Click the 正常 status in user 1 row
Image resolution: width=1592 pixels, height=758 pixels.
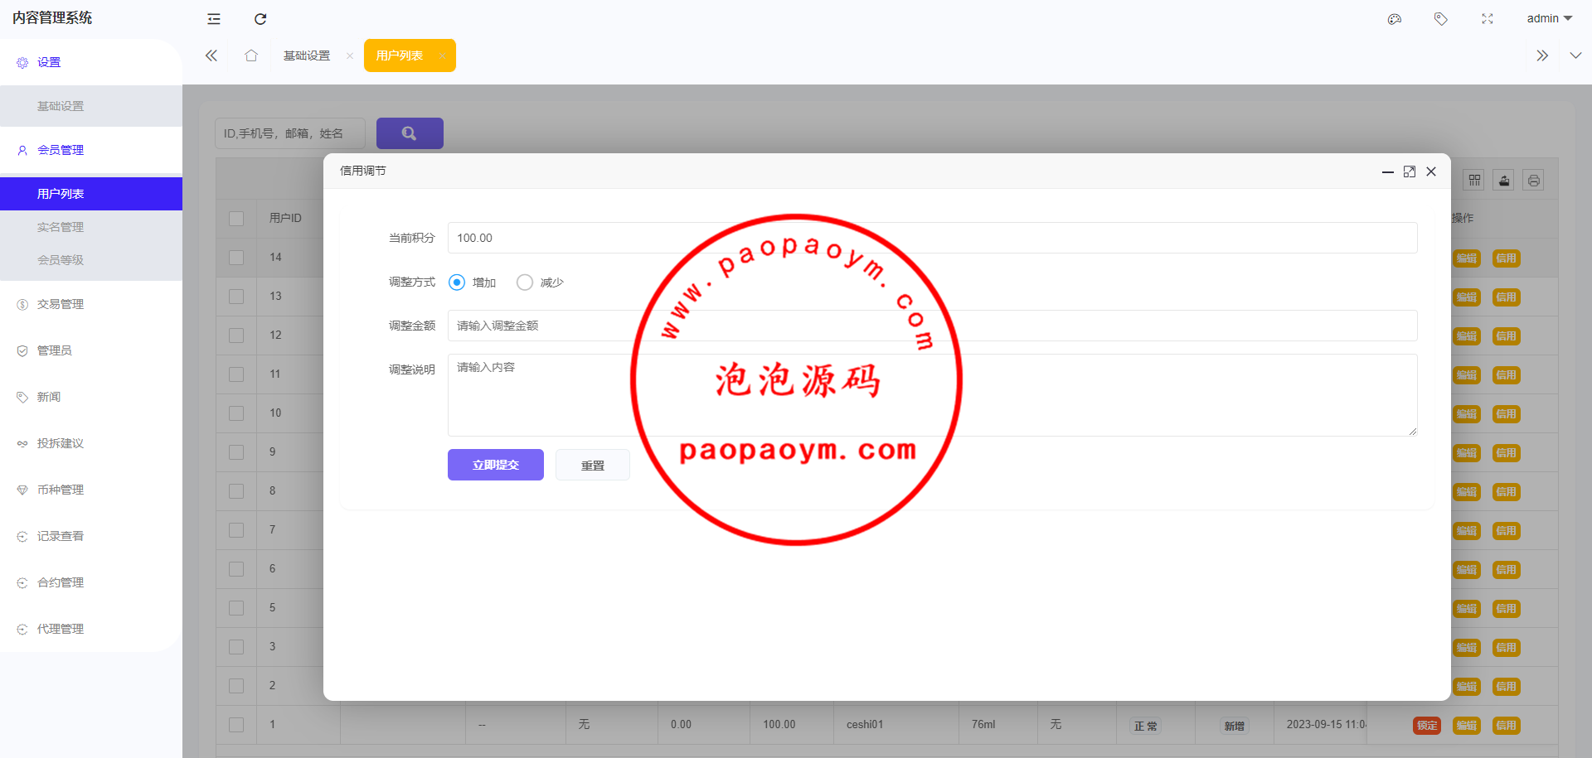(1146, 726)
